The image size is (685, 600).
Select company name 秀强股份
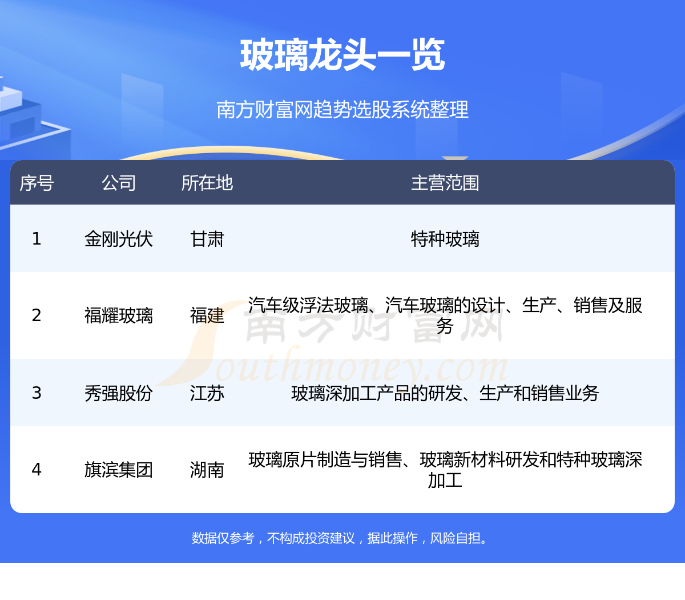click(119, 393)
